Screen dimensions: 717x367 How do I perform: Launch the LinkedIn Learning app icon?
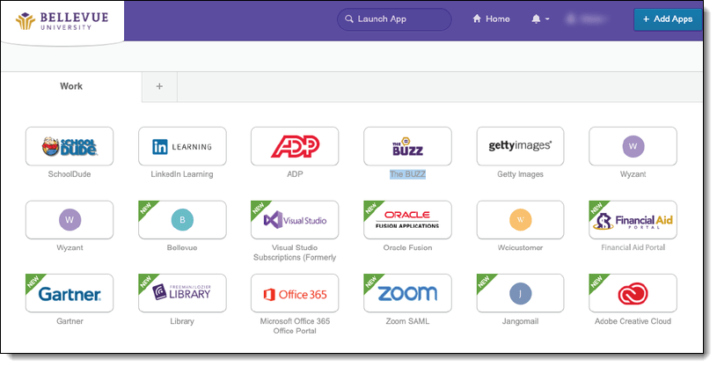[182, 146]
